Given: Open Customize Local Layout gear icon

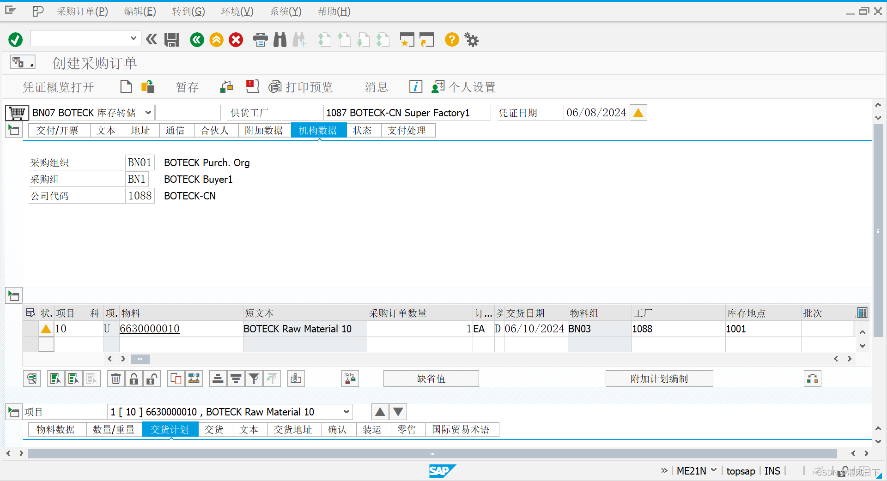Looking at the screenshot, I should 472,40.
